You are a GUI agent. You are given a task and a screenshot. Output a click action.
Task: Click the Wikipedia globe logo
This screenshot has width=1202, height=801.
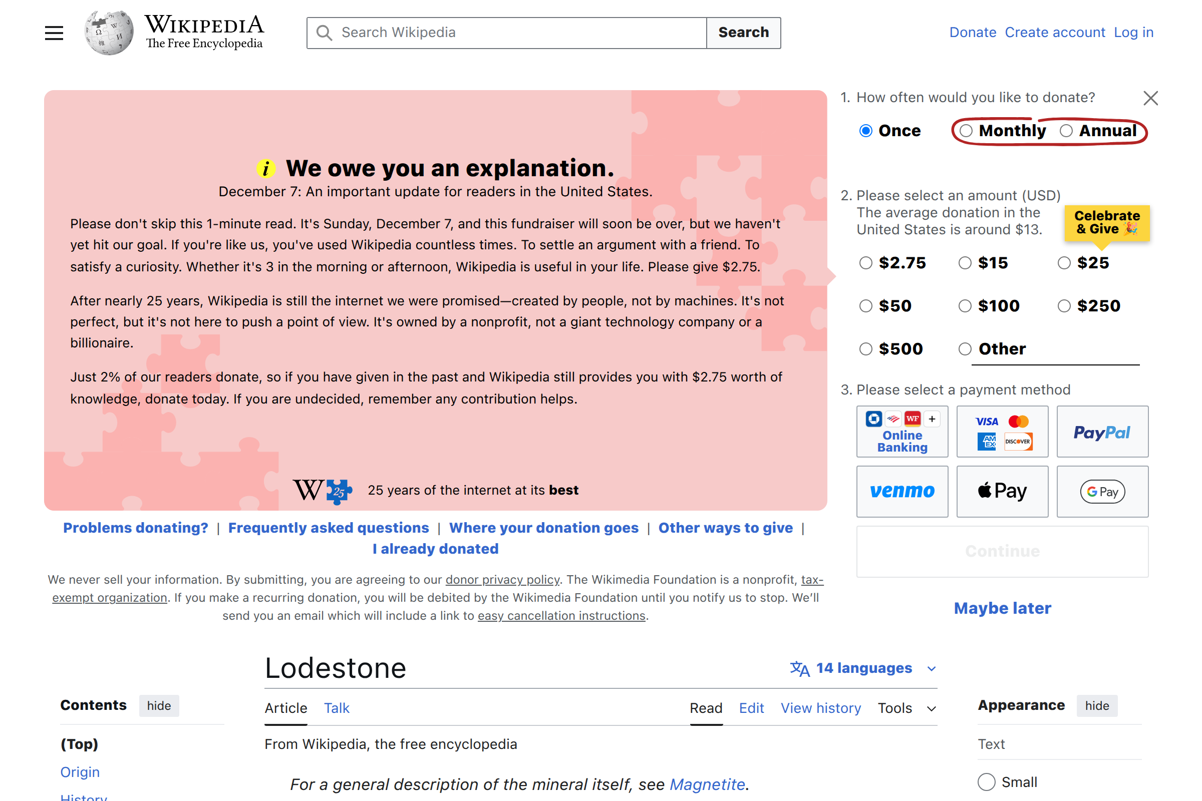click(109, 33)
